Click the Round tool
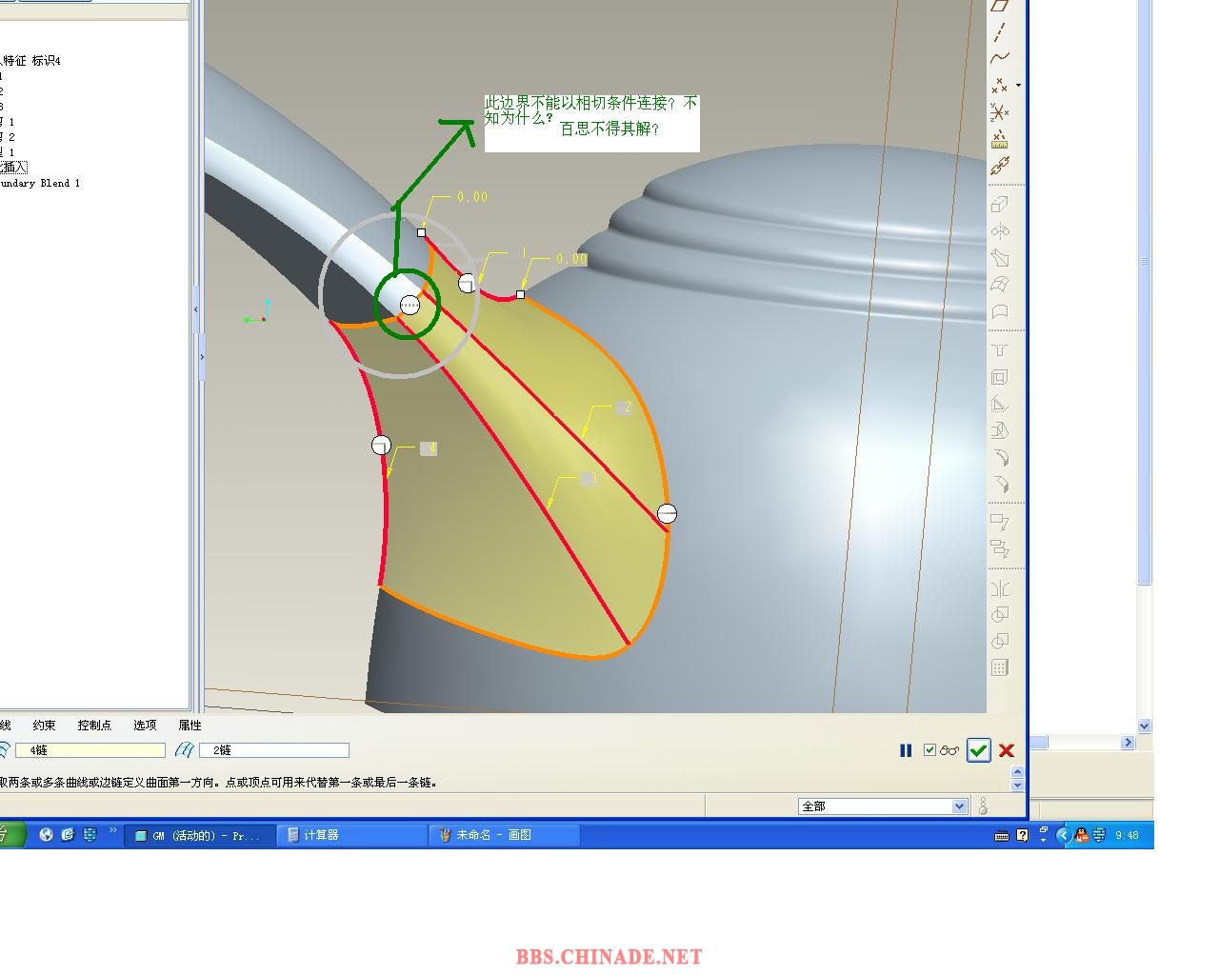 tap(999, 457)
